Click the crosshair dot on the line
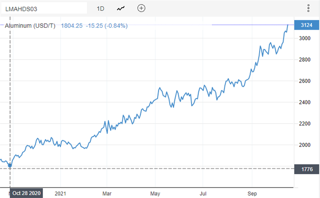Viewport: 320px width, 198px height. click(10, 166)
